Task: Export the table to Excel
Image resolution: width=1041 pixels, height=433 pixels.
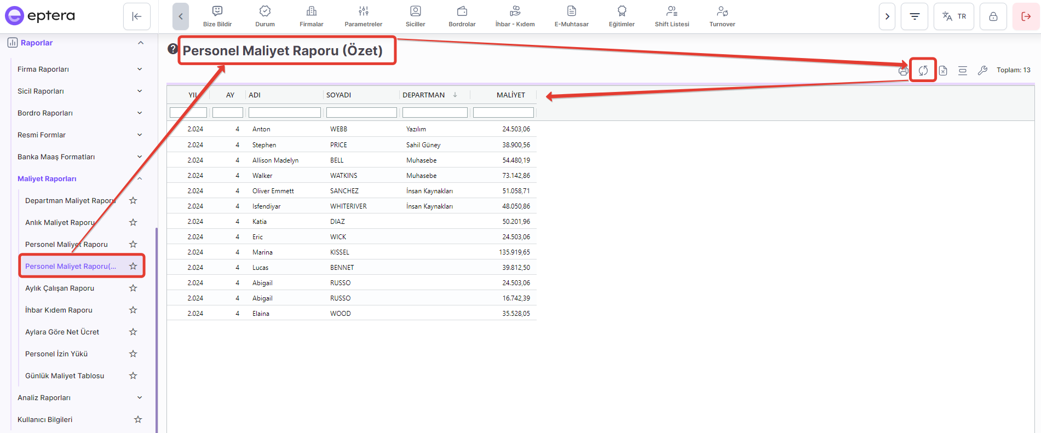Action: 943,71
